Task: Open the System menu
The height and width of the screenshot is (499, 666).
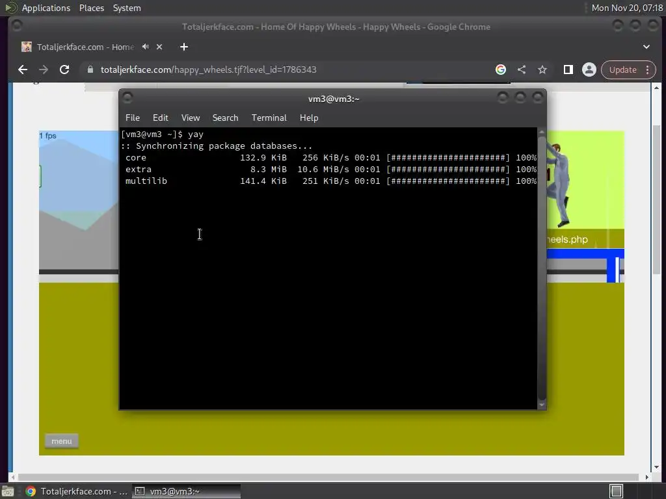Action: [x=127, y=8]
